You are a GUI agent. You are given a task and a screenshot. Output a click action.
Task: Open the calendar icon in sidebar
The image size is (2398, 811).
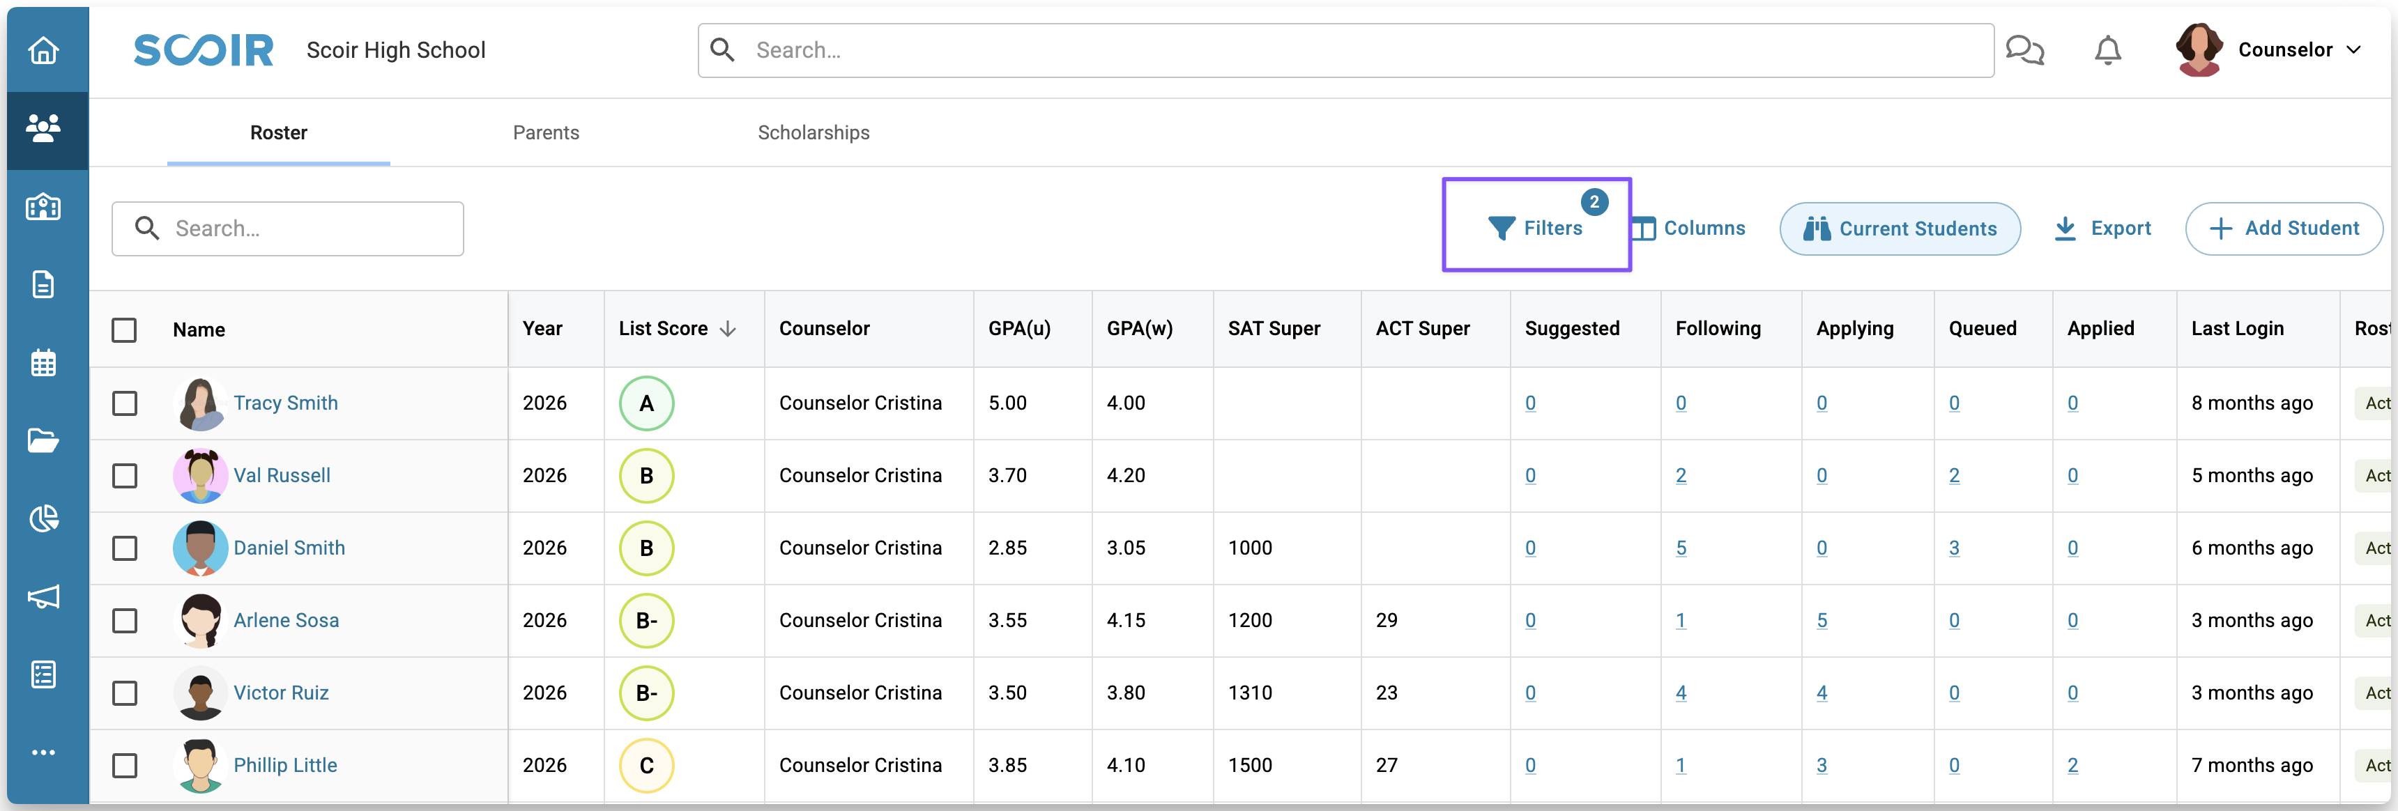click(x=44, y=363)
